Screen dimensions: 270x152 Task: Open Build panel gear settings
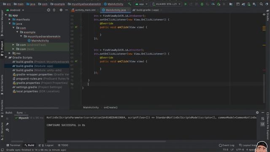pos(257,113)
